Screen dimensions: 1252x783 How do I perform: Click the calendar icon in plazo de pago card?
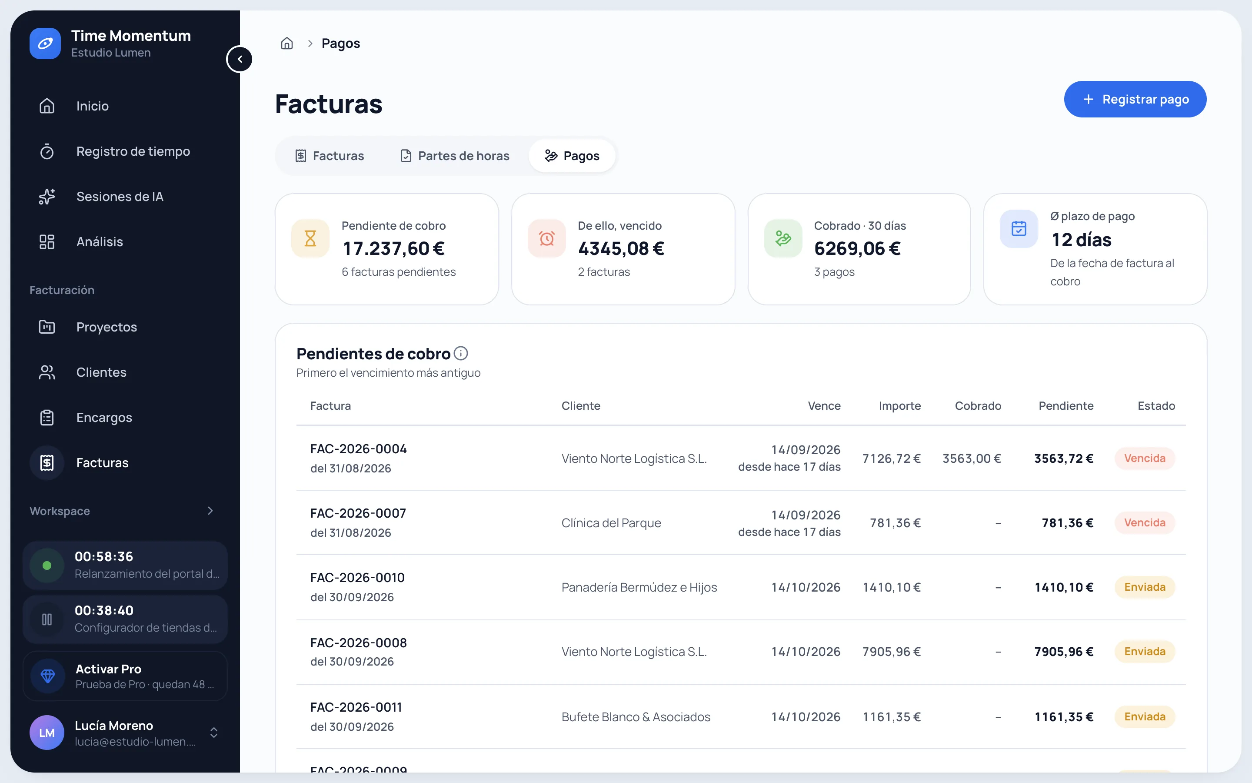click(1019, 229)
